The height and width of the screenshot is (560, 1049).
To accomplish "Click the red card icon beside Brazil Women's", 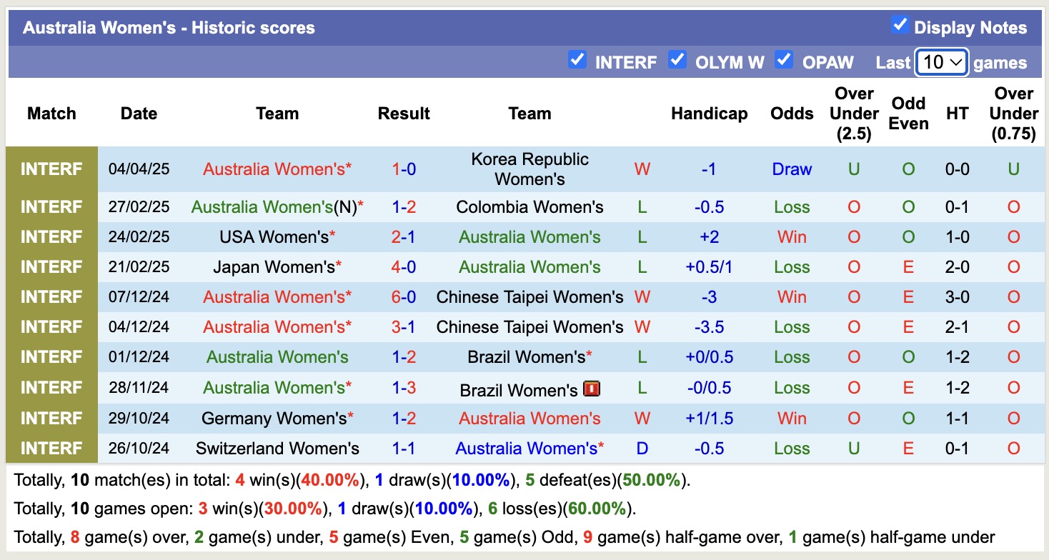I will (591, 389).
